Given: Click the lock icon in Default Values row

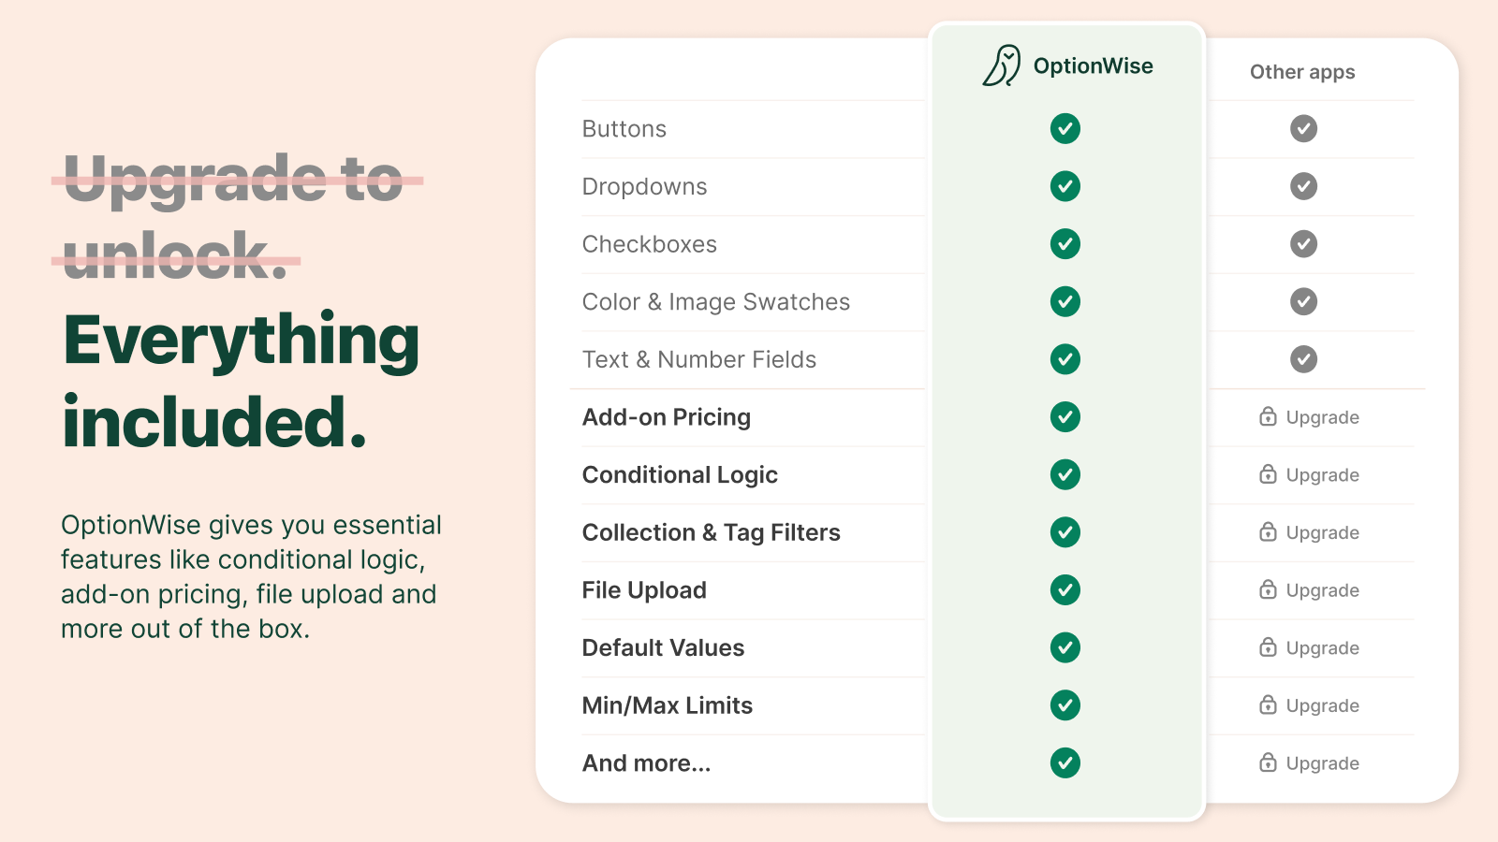Looking at the screenshot, I should pyautogui.click(x=1268, y=647).
